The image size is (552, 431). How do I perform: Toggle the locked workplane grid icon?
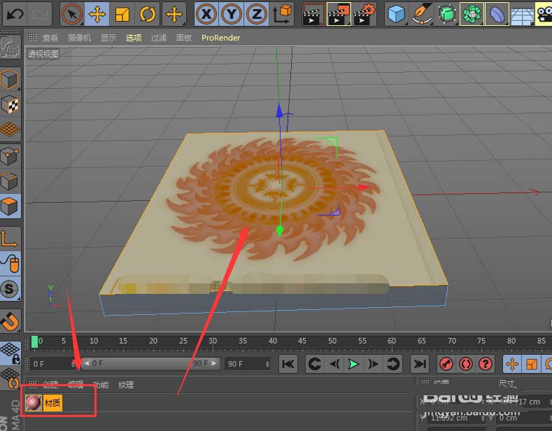coord(10,353)
